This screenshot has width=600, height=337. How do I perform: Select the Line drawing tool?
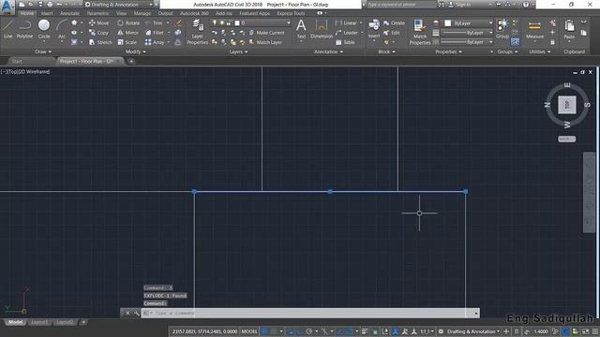(x=8, y=29)
